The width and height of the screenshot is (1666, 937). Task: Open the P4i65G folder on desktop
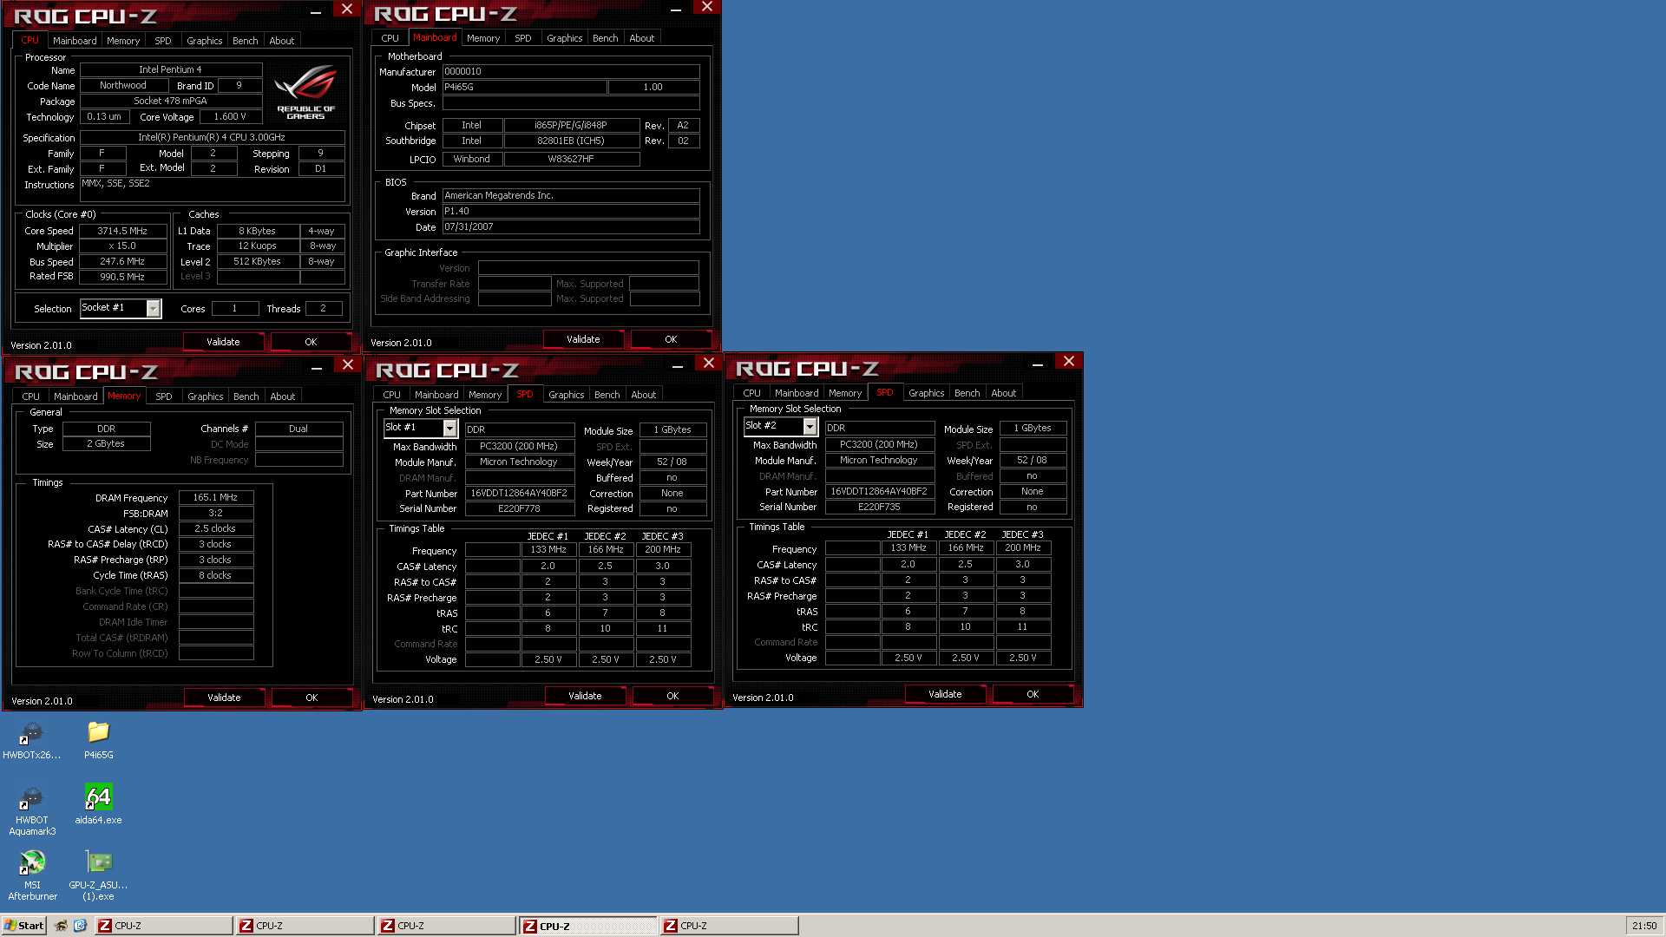[x=98, y=740]
